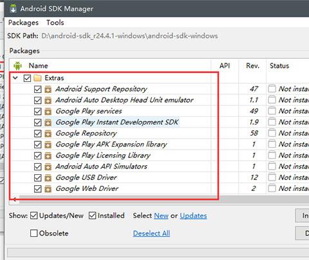Viewport: 309px width, 260px height.
Task: Open the Tools menu
Action: point(55,23)
